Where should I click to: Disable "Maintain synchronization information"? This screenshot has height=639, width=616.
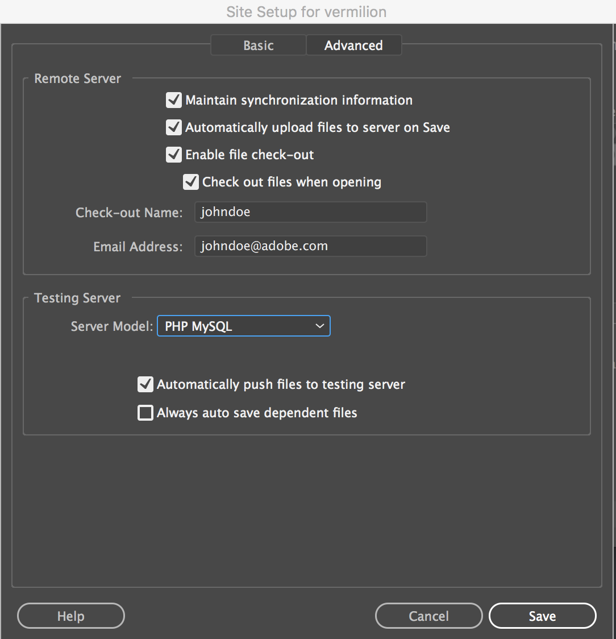pyautogui.click(x=173, y=100)
